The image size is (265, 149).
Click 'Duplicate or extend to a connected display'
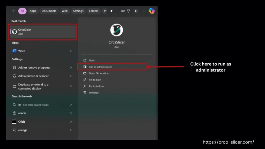tap(33, 86)
